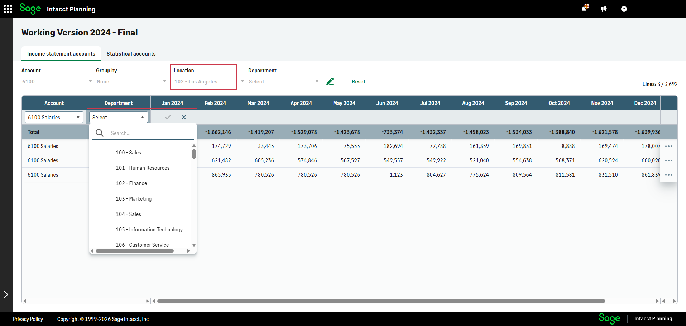Screen dimensions: 686x326
Task: Click the dropdown list vertical scrollbar thumb
Action: click(x=194, y=154)
